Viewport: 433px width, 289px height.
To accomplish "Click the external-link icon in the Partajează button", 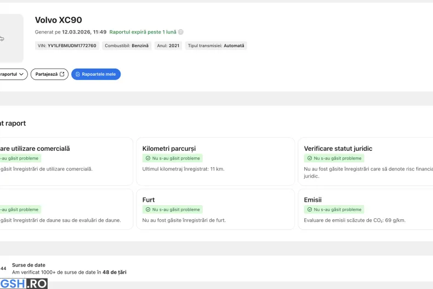I will pyautogui.click(x=62, y=74).
